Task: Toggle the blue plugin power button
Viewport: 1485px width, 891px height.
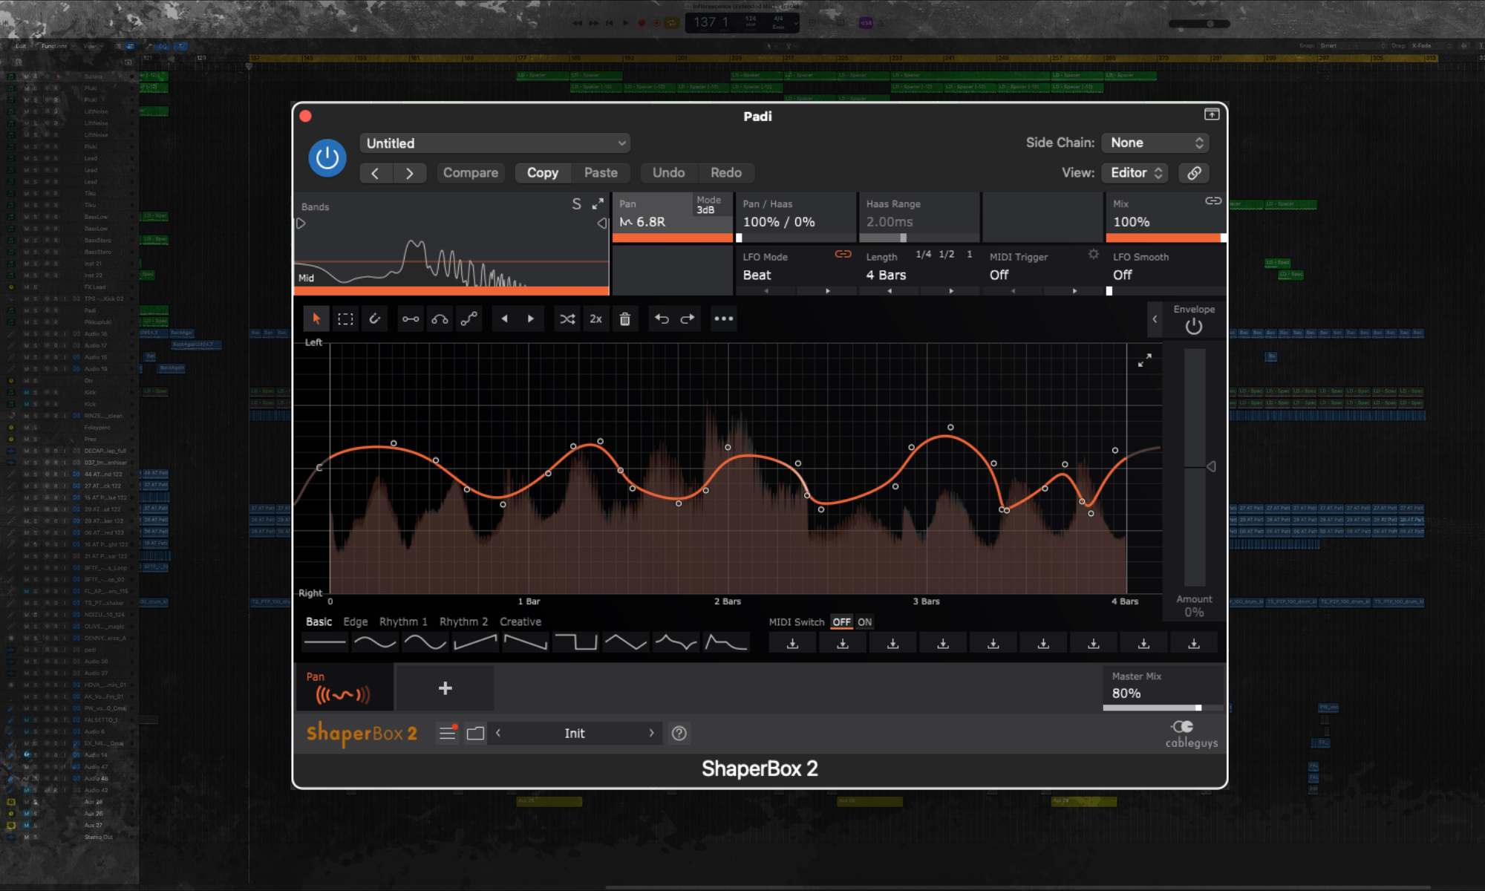Action: (x=327, y=157)
